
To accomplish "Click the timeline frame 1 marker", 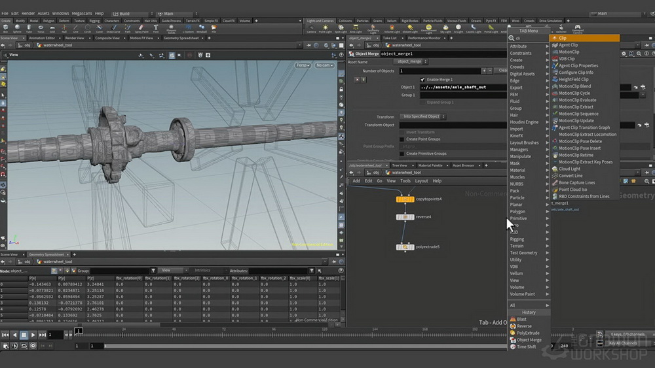I will [x=79, y=331].
